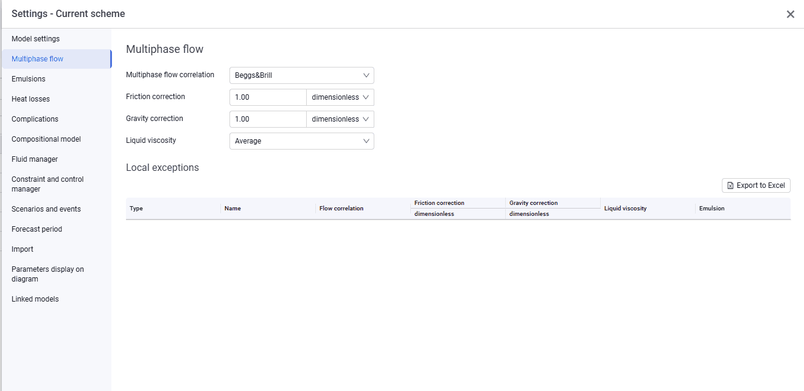Image resolution: width=804 pixels, height=391 pixels.
Task: Click the Gravity correction column header
Action: pos(553,203)
